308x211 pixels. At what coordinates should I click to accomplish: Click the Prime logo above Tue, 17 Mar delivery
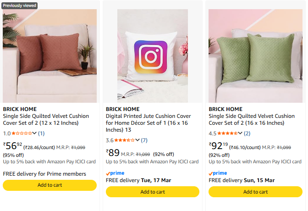coord(115,173)
